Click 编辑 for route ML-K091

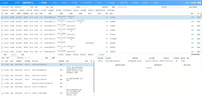[x=198, y=22]
